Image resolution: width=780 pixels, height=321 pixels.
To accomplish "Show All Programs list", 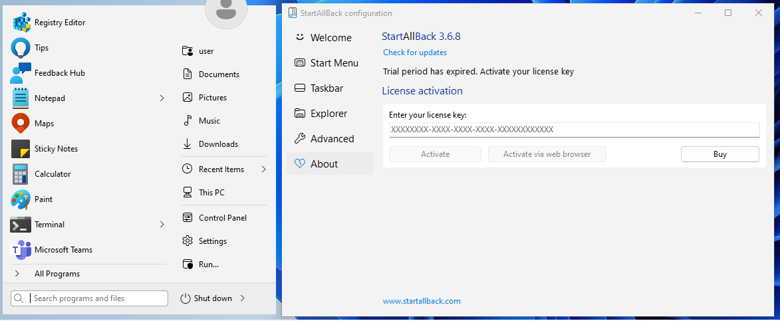I will tap(57, 274).
